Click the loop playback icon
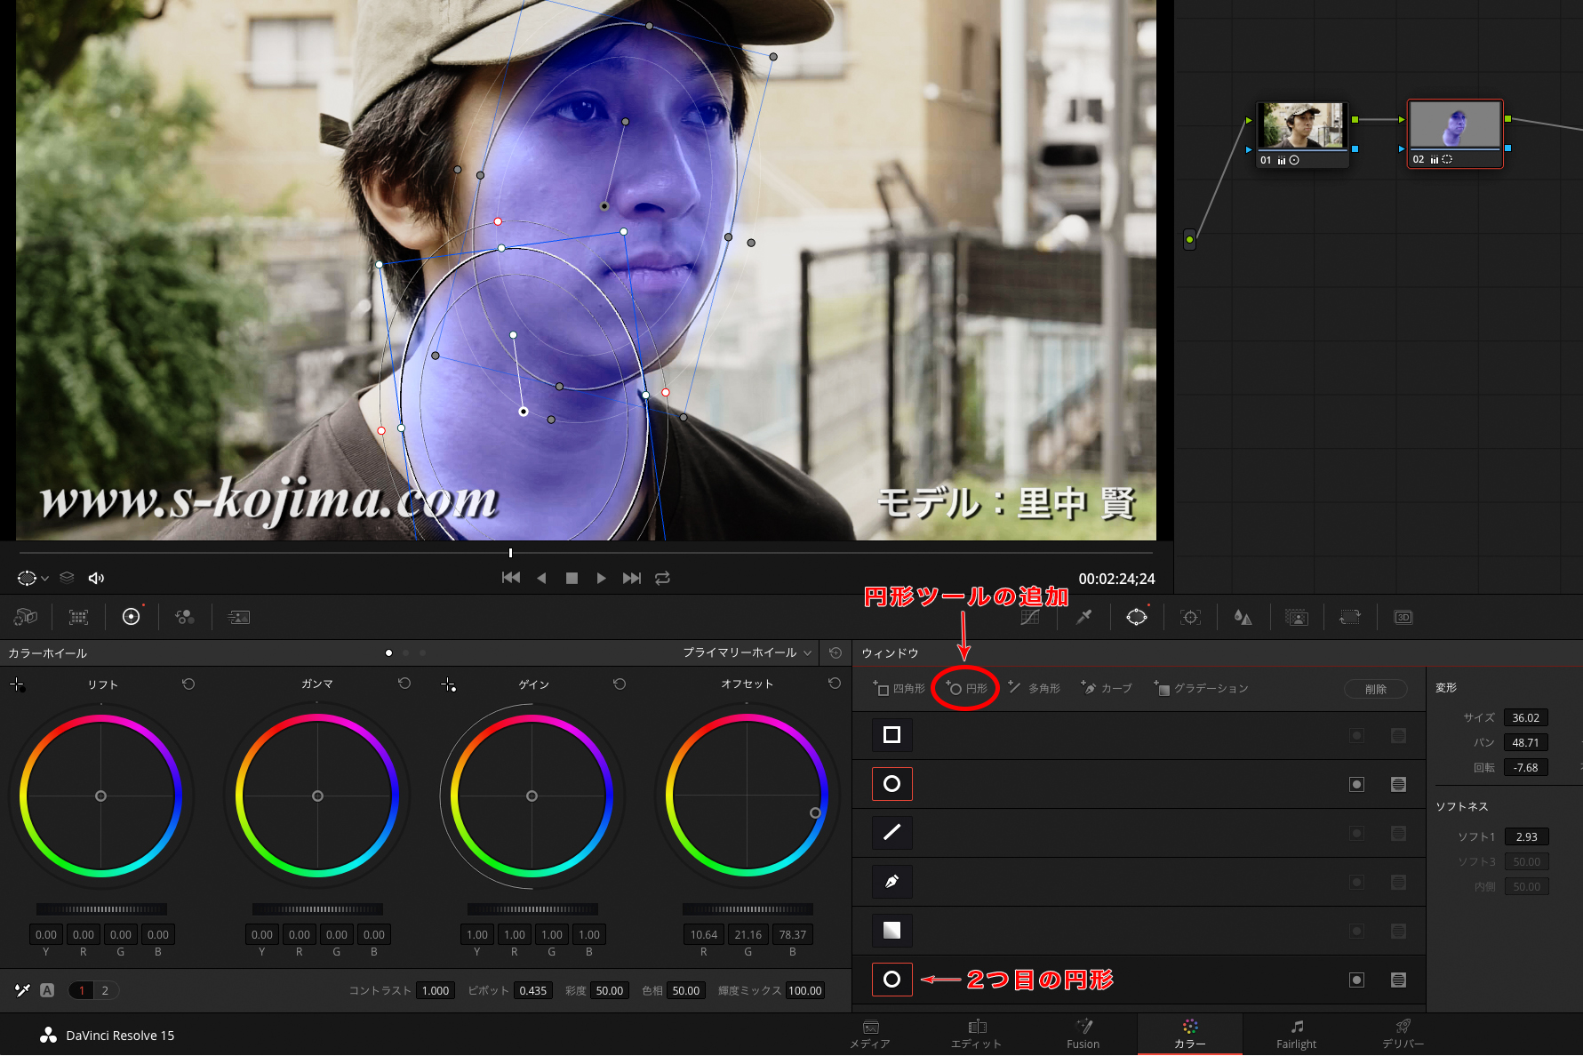This screenshot has width=1583, height=1056. click(662, 578)
